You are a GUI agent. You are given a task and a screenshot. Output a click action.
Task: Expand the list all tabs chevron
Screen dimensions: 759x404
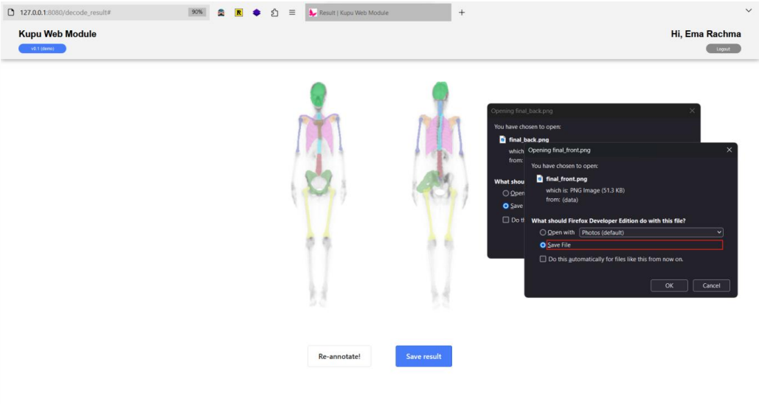click(748, 10)
